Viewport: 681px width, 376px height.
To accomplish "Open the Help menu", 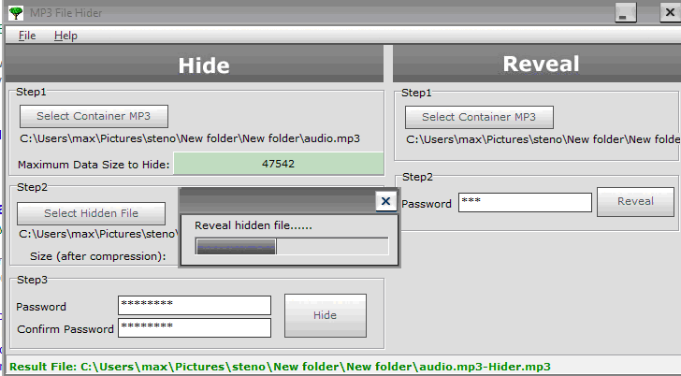I will pos(65,36).
